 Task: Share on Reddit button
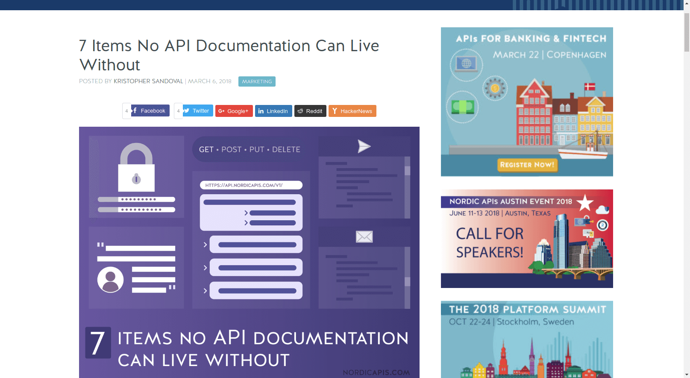coord(310,111)
